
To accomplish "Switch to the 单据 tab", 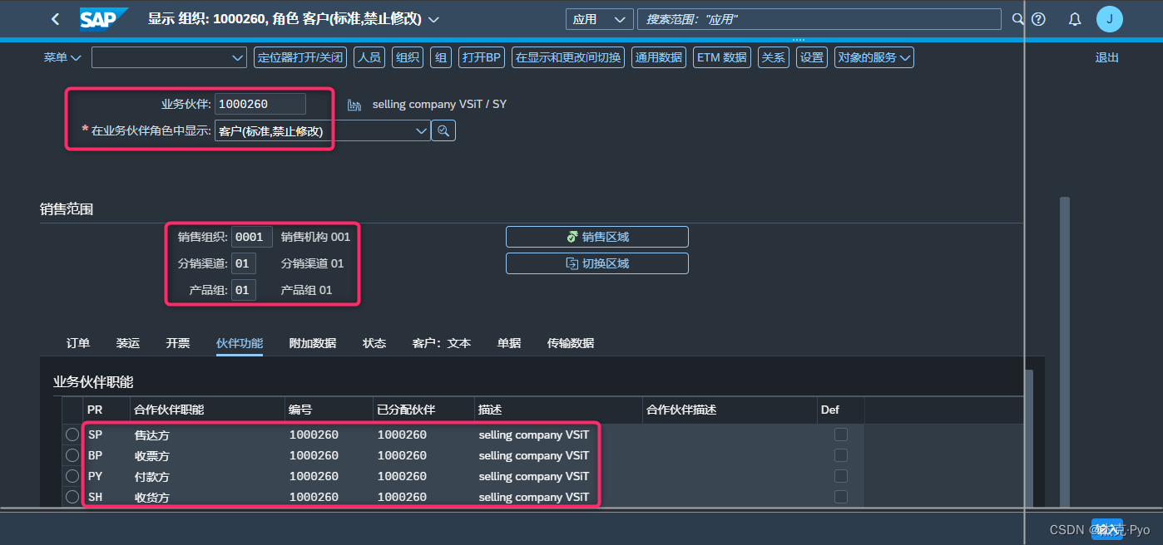I will (x=509, y=343).
